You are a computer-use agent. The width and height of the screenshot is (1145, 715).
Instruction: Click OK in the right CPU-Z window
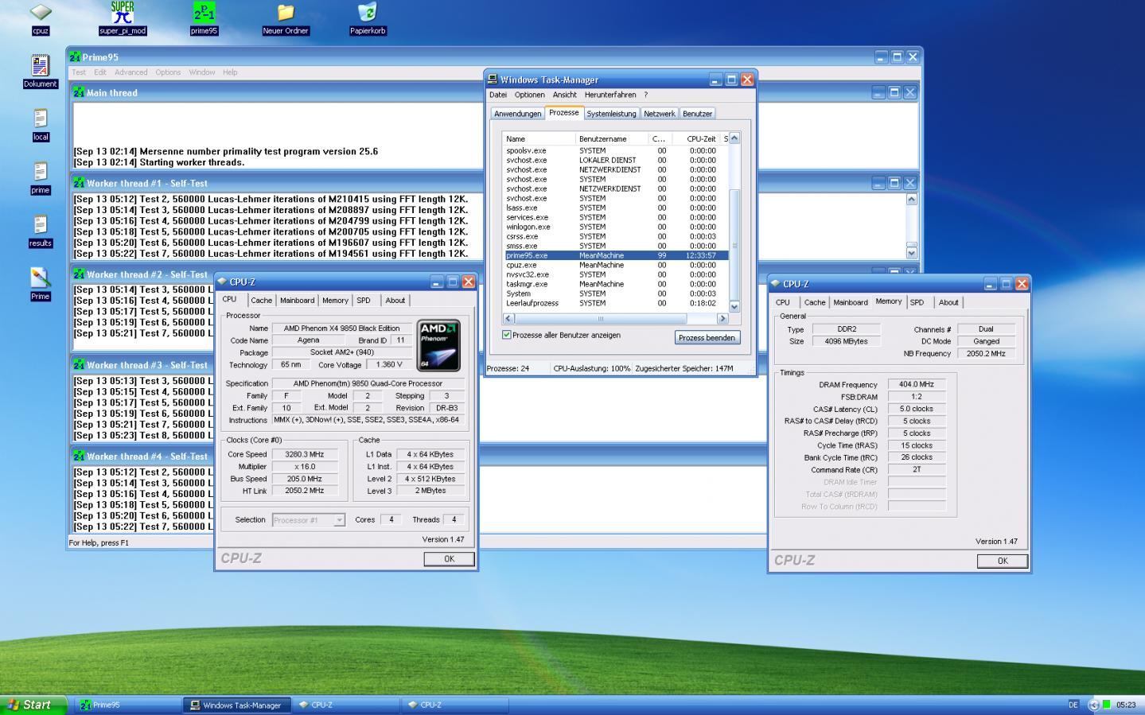[1003, 561]
